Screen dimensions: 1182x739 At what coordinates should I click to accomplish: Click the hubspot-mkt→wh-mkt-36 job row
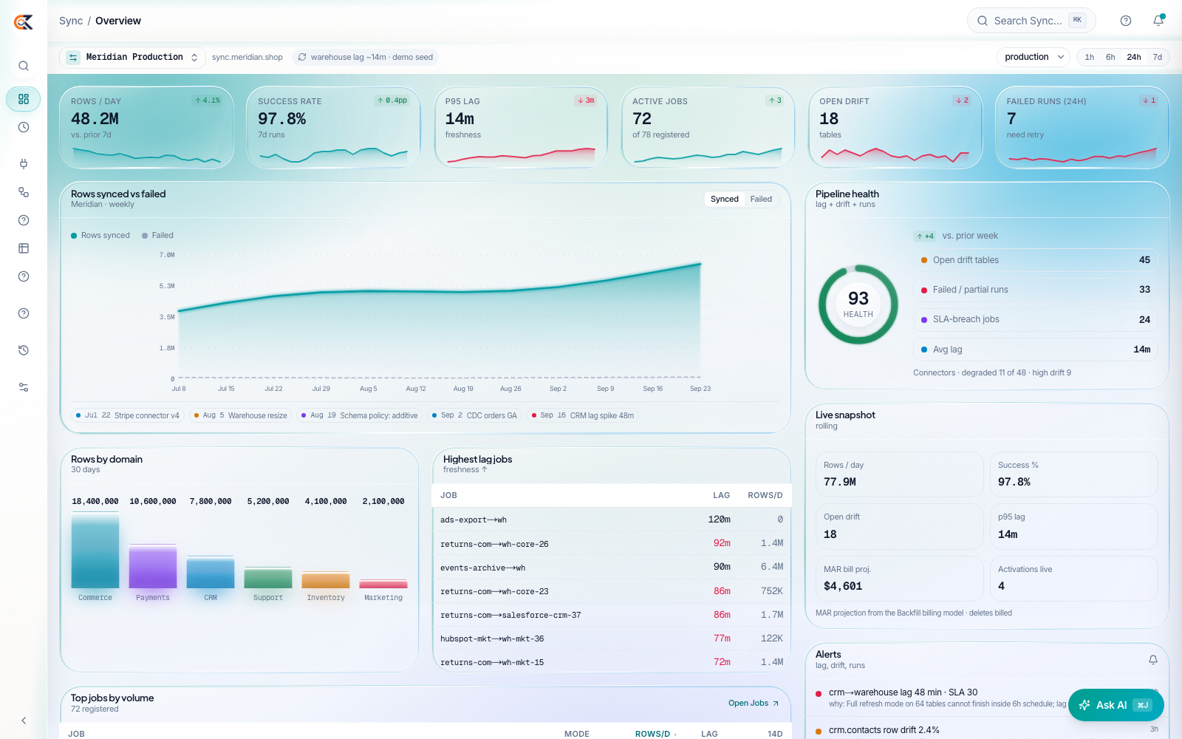pyautogui.click(x=611, y=638)
